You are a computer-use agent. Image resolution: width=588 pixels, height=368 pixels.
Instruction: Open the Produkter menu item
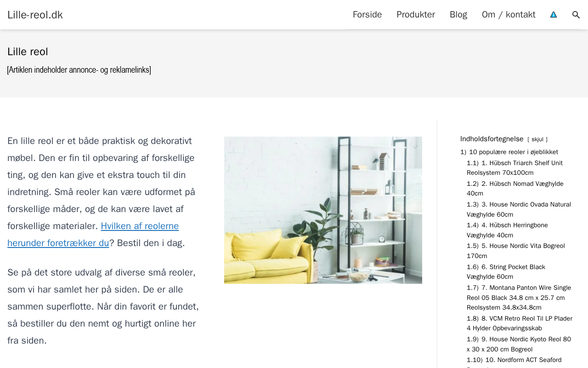coord(416,15)
